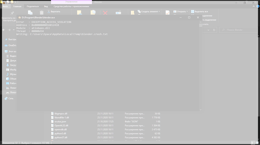Click Файл "JSON" type cell

[131, 121]
